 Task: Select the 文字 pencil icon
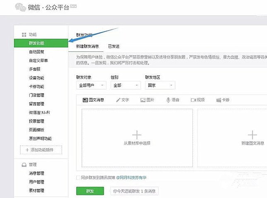tap(118, 100)
